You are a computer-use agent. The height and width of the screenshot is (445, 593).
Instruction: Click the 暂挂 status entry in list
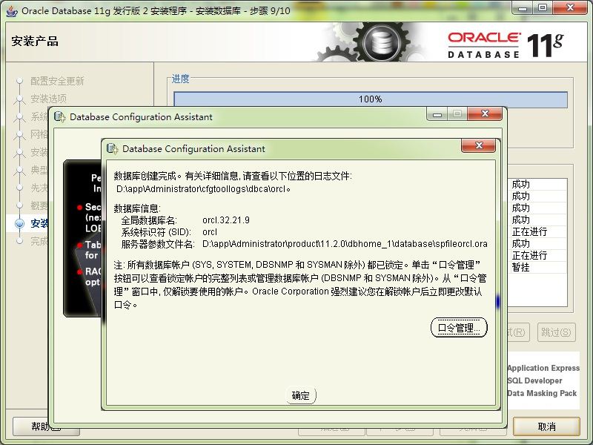(520, 267)
